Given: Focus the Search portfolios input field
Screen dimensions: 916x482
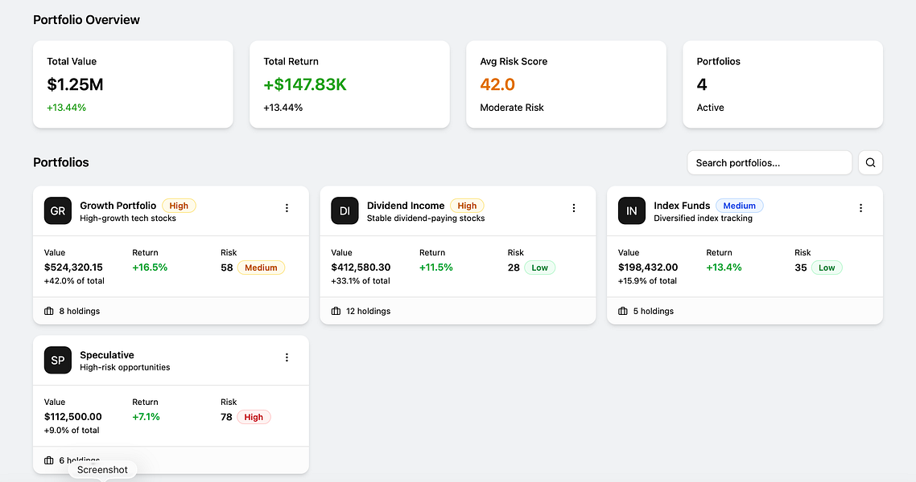Looking at the screenshot, I should 769,163.
